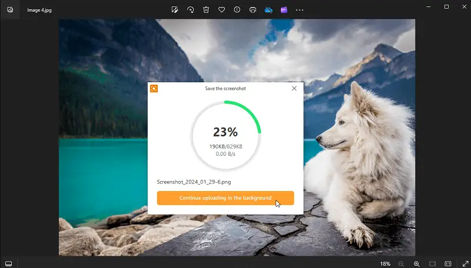Open the Edit image tool
This screenshot has width=471, height=268.
tap(175, 10)
